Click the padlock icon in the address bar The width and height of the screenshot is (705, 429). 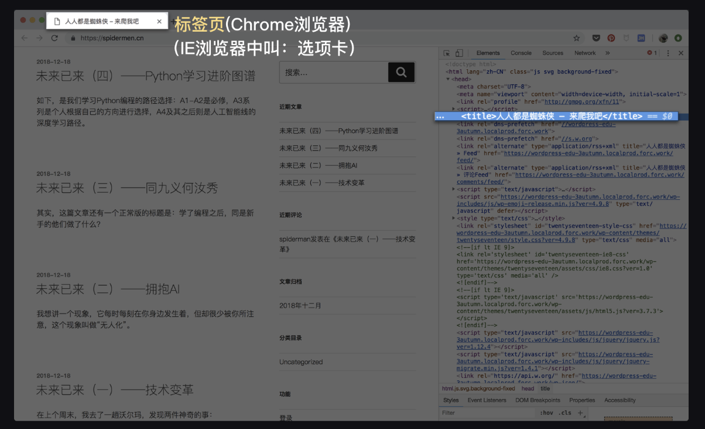73,38
